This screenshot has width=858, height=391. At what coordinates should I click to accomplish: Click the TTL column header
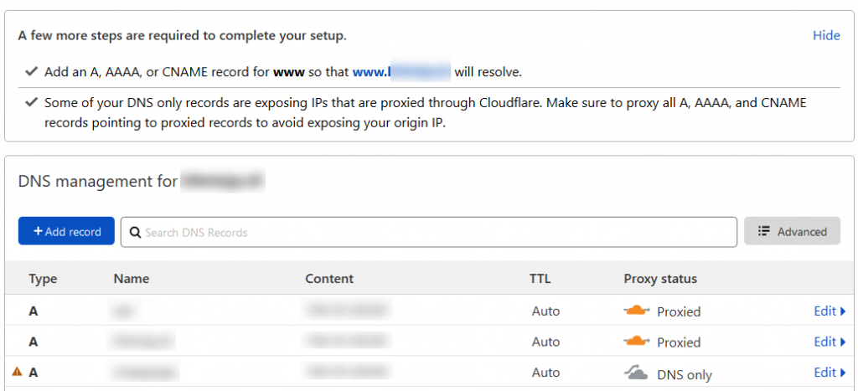(x=540, y=279)
